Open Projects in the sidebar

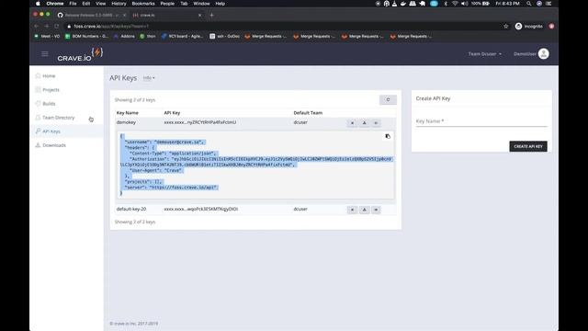click(51, 90)
